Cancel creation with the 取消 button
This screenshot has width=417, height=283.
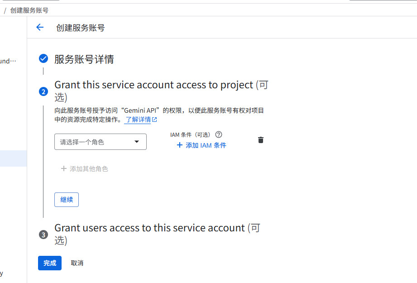(x=77, y=263)
